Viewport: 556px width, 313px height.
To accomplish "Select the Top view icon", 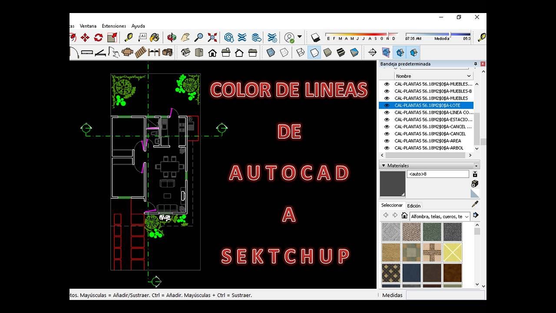I will pos(199,53).
